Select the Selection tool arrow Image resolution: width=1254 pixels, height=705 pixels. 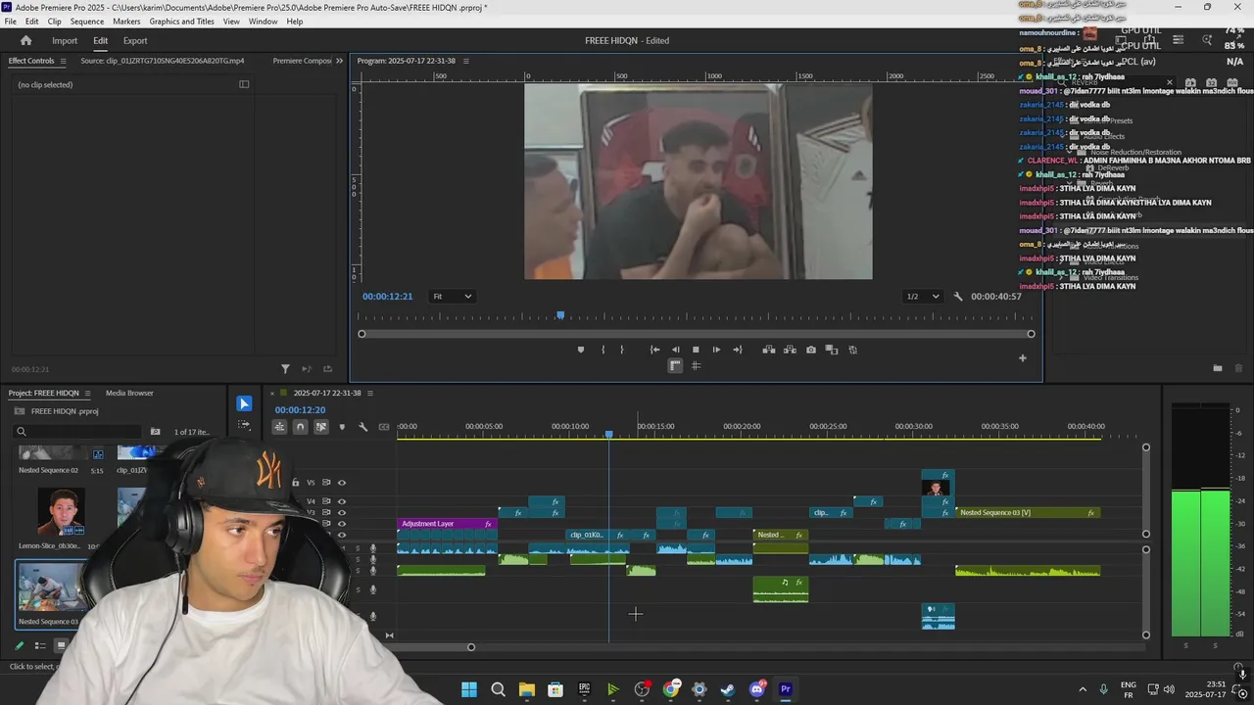coord(244,403)
